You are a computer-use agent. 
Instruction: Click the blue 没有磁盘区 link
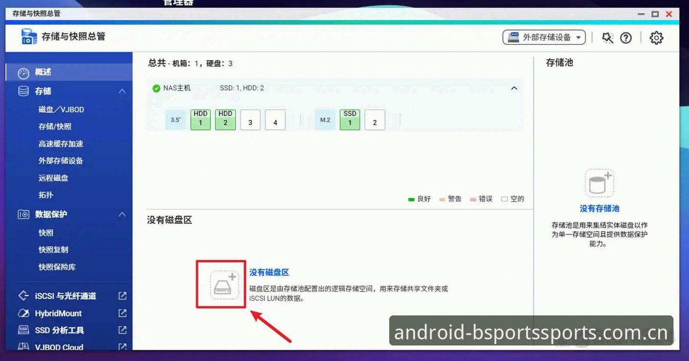(269, 272)
